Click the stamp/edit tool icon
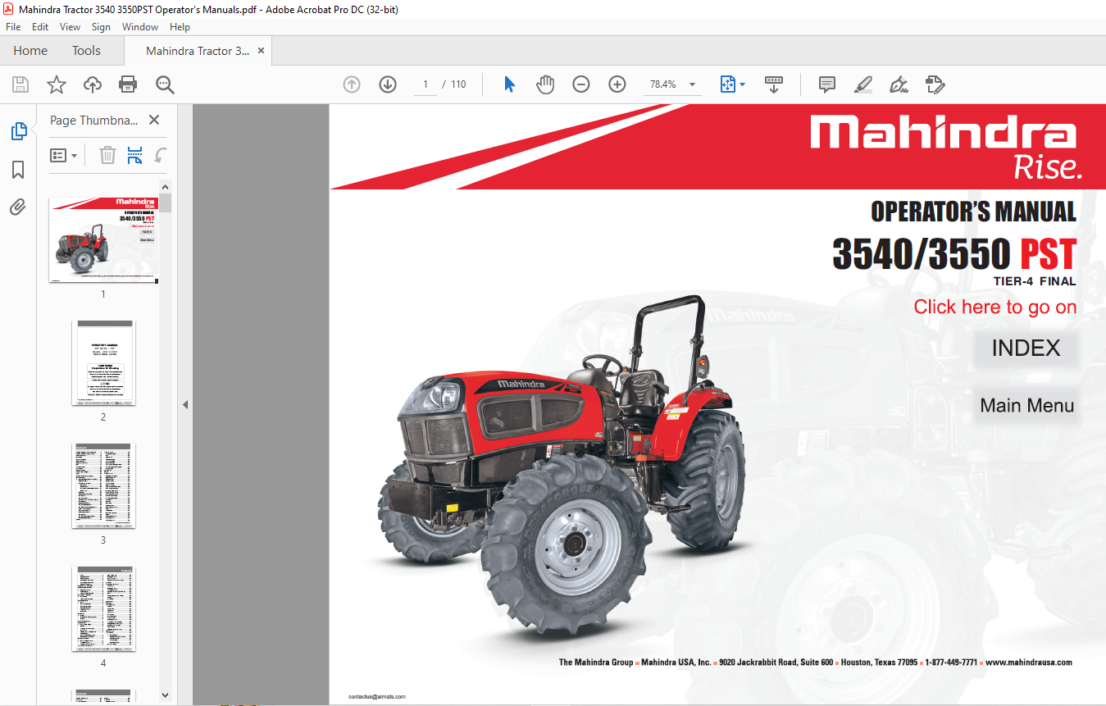This screenshot has height=706, width=1106. (x=935, y=84)
